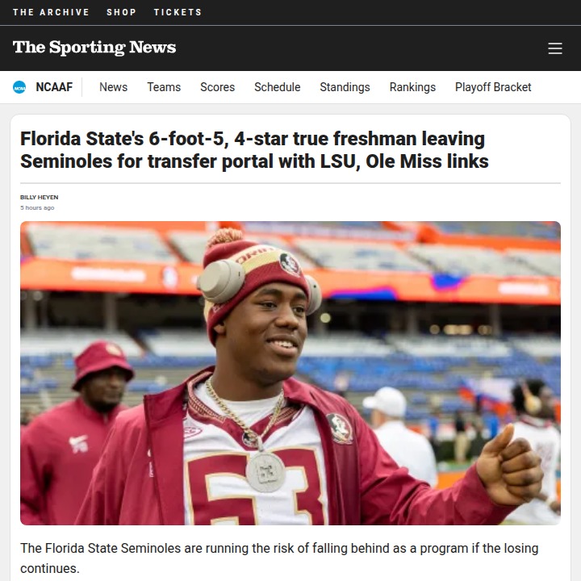The height and width of the screenshot is (581, 581).
Task: Open author Billy Heyen's profile
Action: coord(39,197)
